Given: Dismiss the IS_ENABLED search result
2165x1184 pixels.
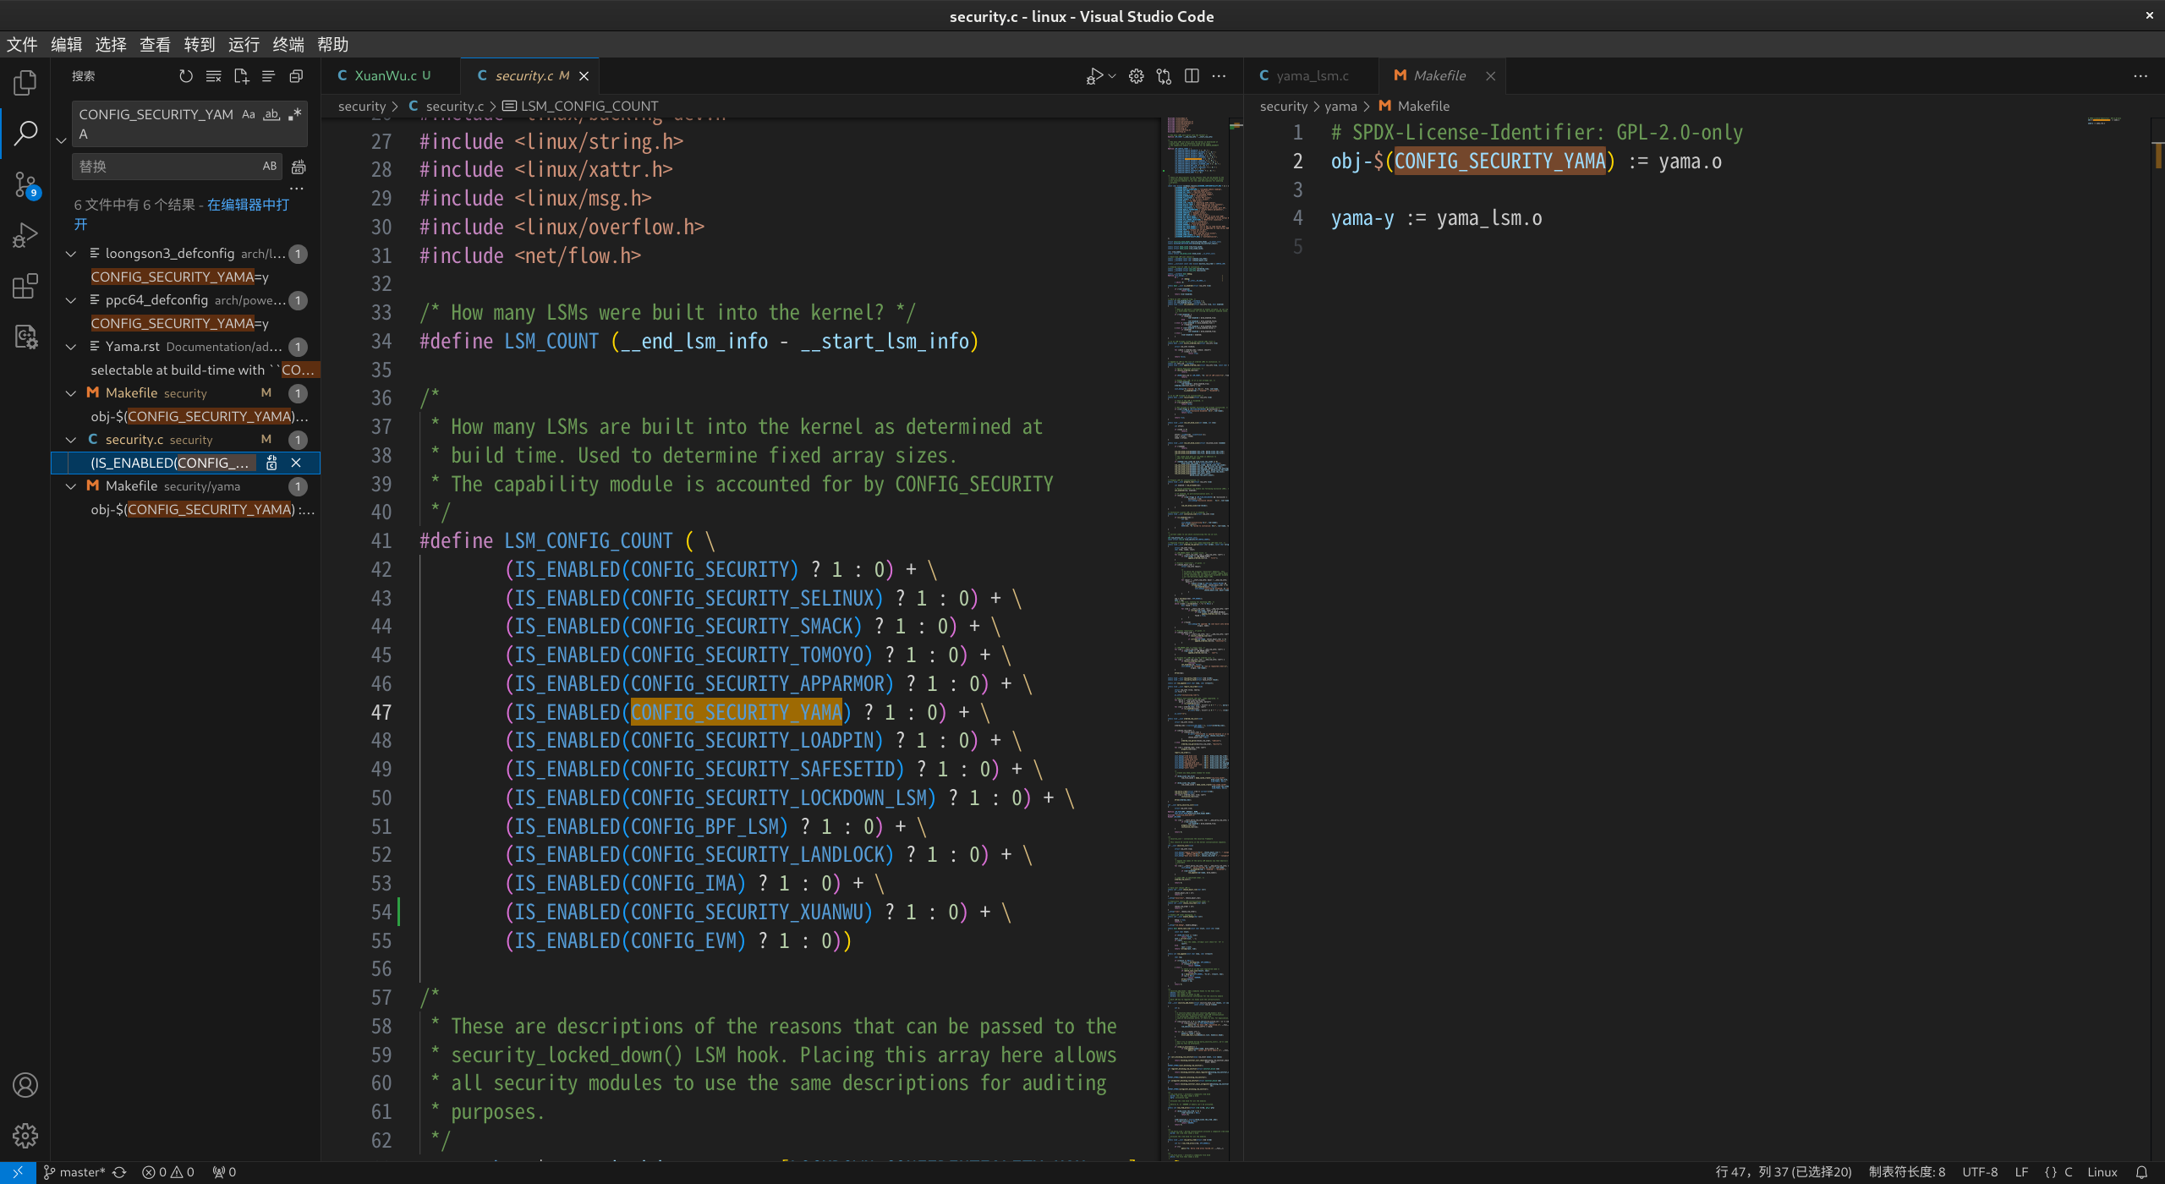Looking at the screenshot, I should pyautogui.click(x=296, y=463).
